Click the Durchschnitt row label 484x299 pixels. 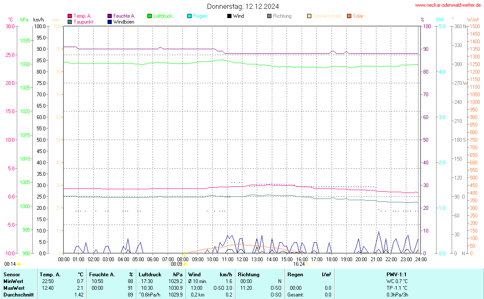[18, 295]
